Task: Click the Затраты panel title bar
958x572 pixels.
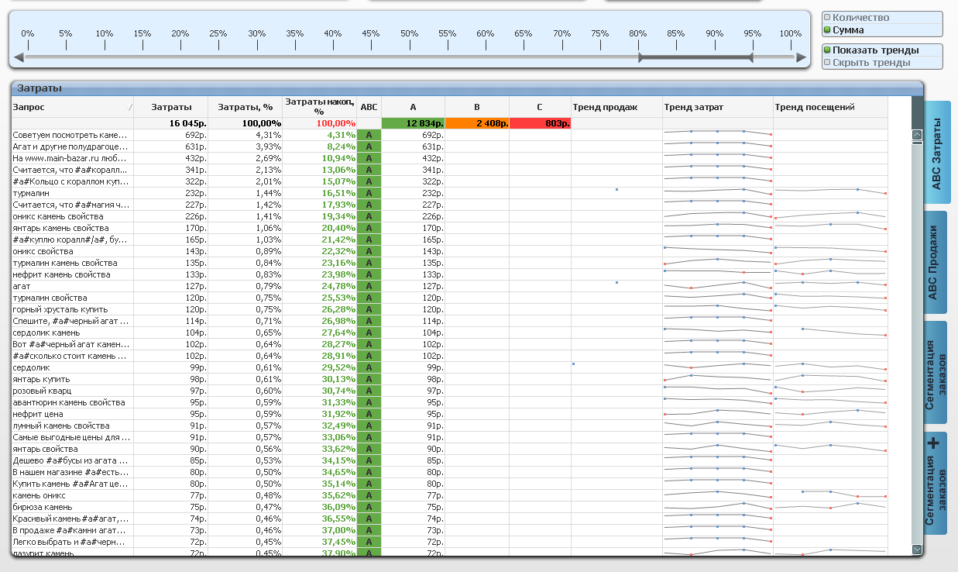Action: (467, 88)
